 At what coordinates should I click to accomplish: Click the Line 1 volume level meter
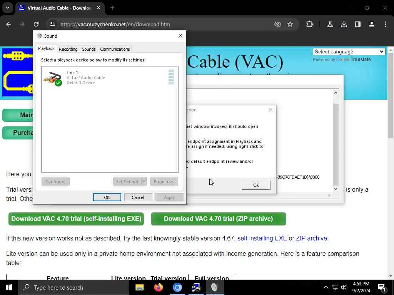(x=171, y=77)
